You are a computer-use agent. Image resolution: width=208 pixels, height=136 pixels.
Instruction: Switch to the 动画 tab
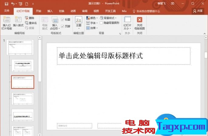73,11
